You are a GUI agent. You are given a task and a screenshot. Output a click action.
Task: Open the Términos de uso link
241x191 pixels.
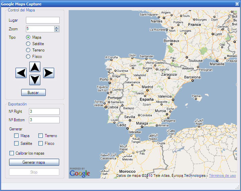coord(222,176)
